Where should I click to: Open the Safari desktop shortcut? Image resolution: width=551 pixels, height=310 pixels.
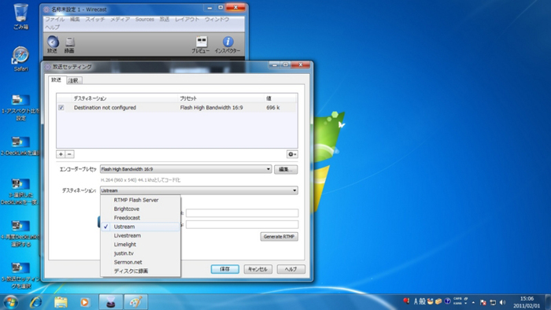coord(20,58)
